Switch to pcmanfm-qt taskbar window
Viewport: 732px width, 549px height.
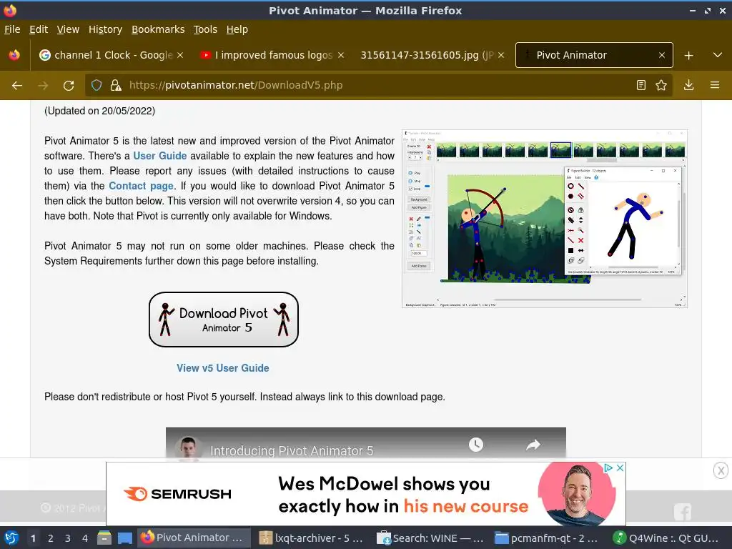548,538
